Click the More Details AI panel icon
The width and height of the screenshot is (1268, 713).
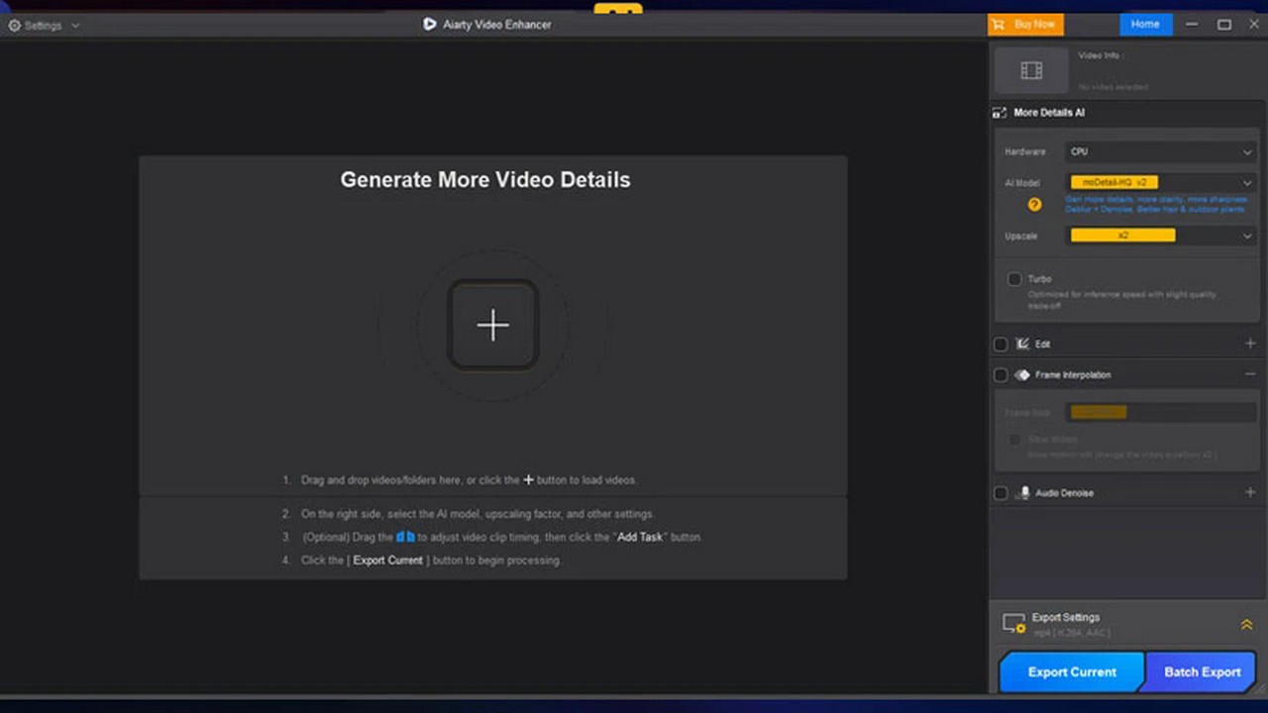(x=1000, y=113)
